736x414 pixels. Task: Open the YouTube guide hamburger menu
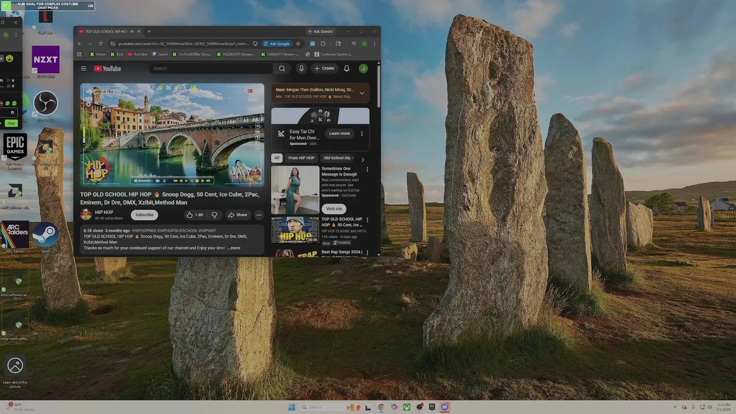83,68
